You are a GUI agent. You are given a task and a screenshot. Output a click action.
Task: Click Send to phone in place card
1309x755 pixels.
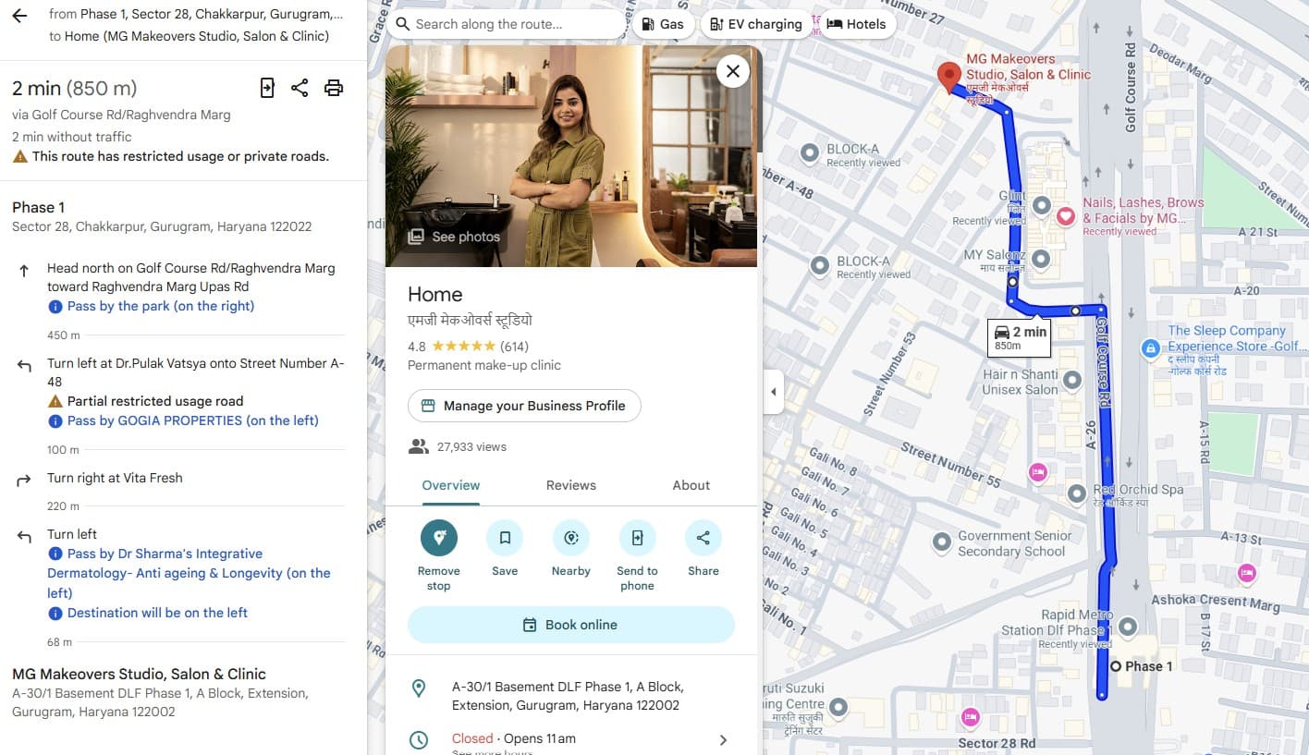point(637,538)
